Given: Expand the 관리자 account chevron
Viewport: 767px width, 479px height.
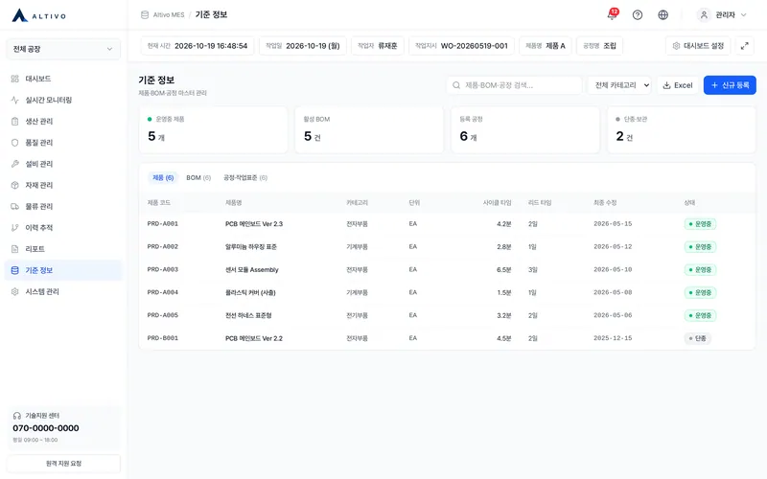Looking at the screenshot, I should (744, 15).
